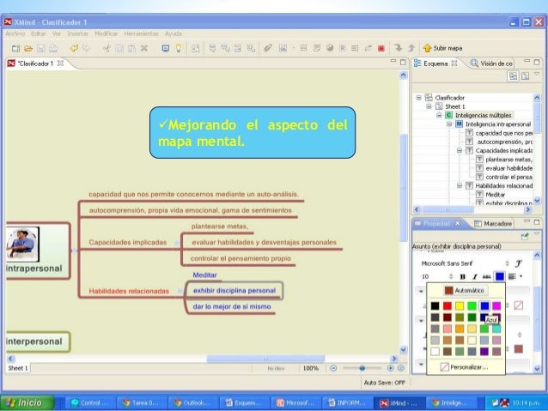Viewport: 548px width, 411px height.
Task: Click the canvas vertical scrollbar down arrow
Action: click(x=403, y=349)
